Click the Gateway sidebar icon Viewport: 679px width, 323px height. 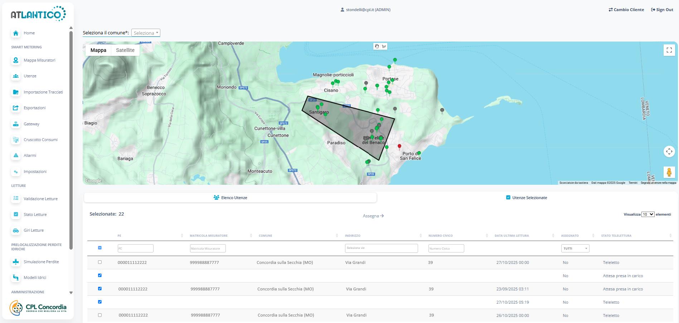(x=16, y=124)
